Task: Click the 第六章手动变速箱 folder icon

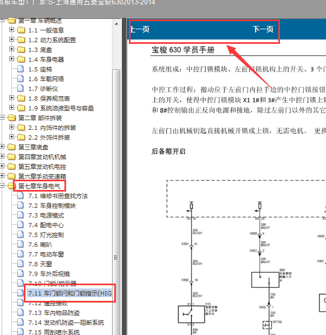Action: coord(11,176)
